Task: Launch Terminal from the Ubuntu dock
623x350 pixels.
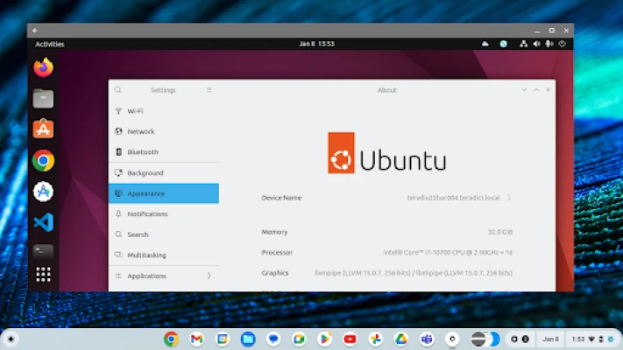Action: coord(43,251)
